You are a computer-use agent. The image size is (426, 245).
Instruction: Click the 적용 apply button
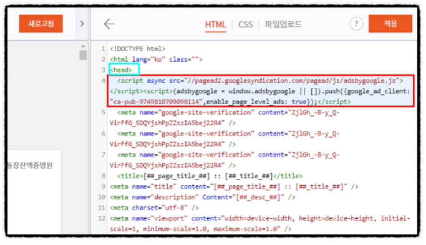coord(390,24)
